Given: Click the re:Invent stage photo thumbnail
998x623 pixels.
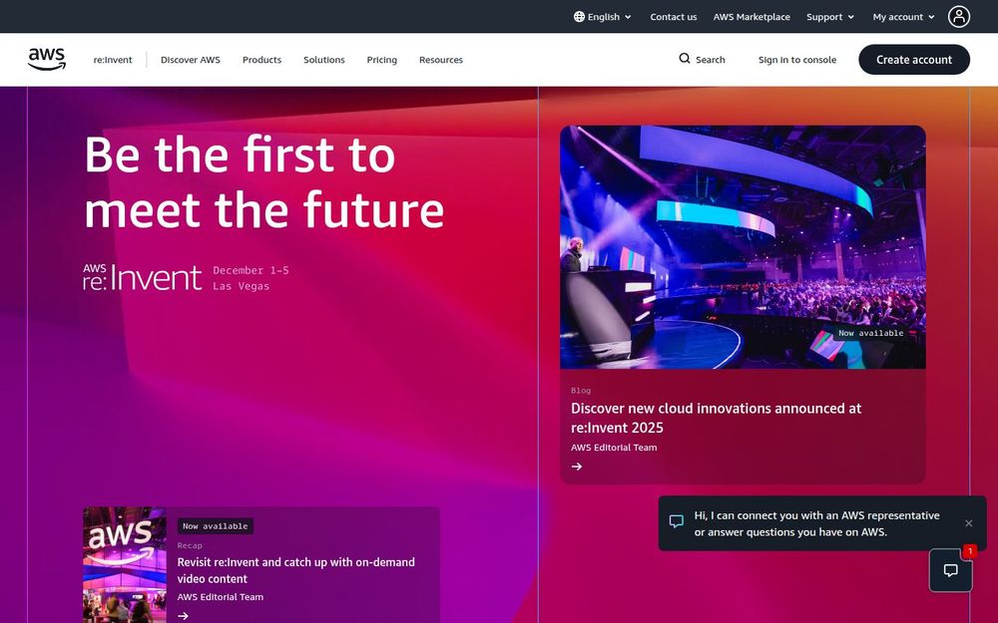Looking at the screenshot, I should pos(743,247).
